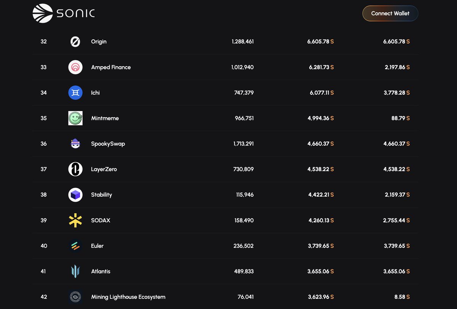457x309 pixels.
Task: Click the value 730,809
Action: pos(244,169)
